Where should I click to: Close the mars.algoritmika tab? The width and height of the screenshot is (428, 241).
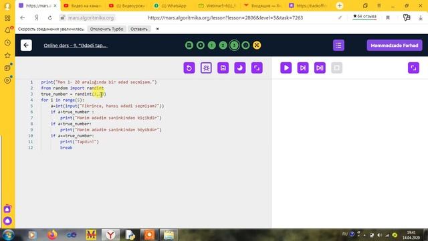[55, 6]
